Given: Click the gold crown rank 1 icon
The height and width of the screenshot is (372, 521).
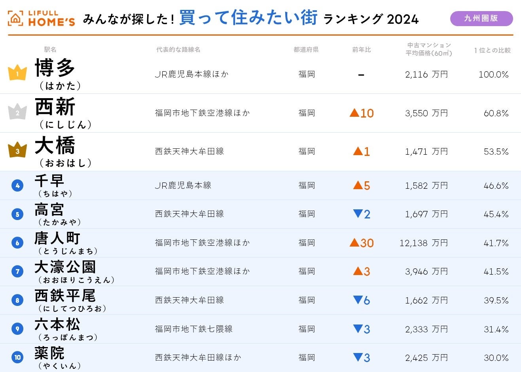Looking at the screenshot, I should [x=17, y=73].
